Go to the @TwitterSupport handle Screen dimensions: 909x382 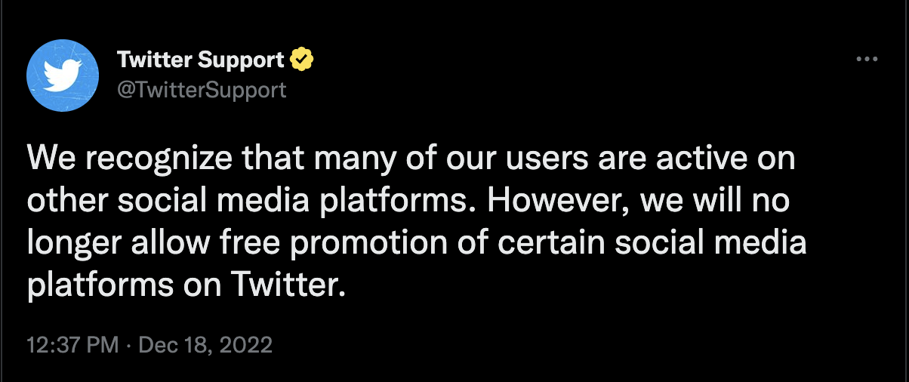click(202, 90)
